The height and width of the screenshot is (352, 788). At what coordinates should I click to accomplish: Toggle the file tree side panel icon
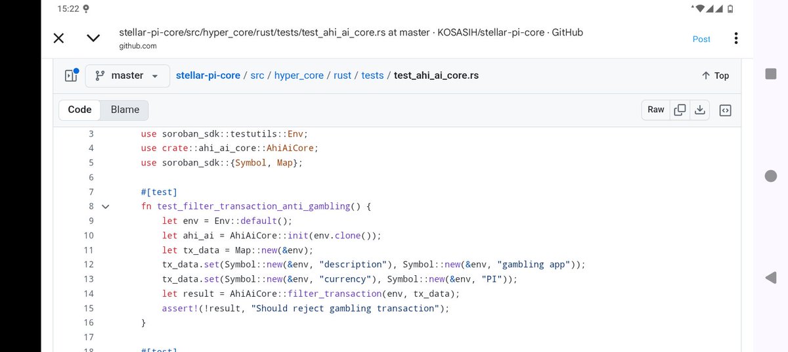(x=71, y=76)
